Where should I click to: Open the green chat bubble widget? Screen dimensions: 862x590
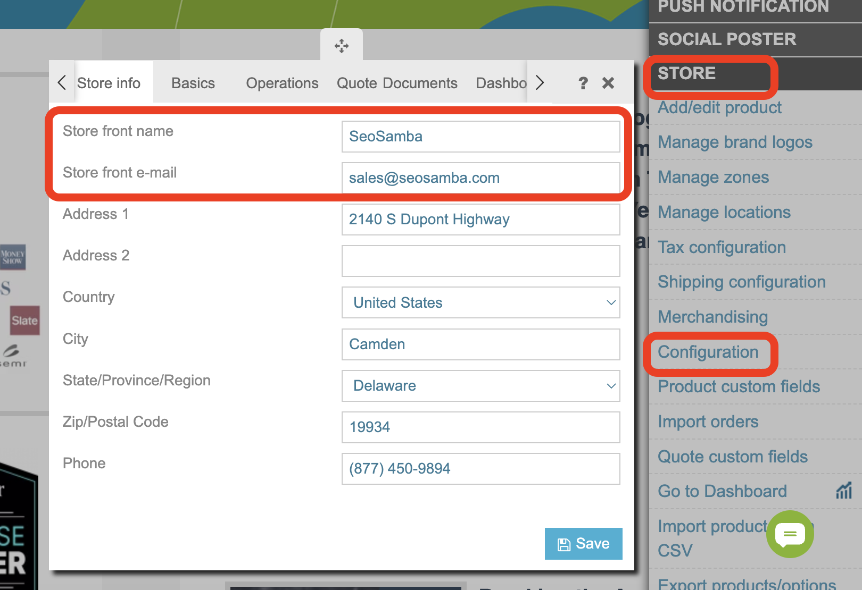[x=790, y=534]
